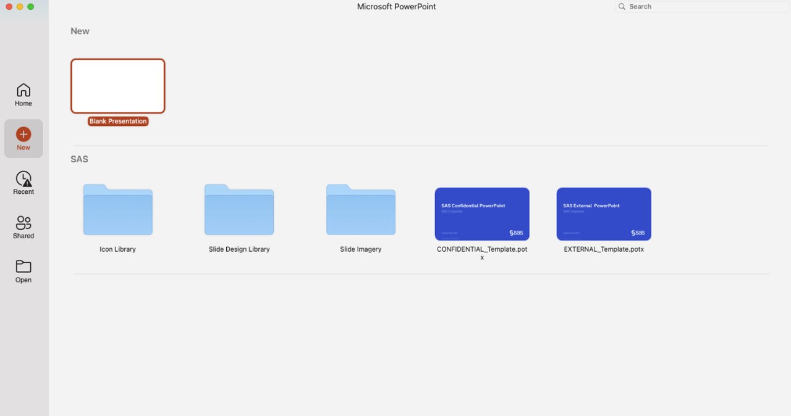Viewport: 791px width, 416px height.
Task: Choose the SAS External PowerPoint template thumbnail
Action: (x=604, y=214)
